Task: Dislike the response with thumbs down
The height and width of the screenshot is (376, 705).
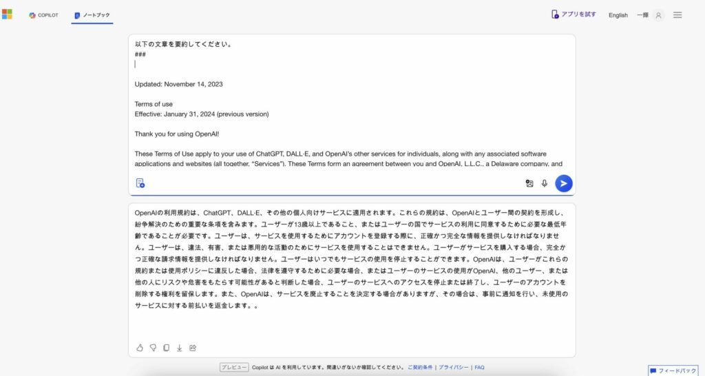Action: [153, 348]
